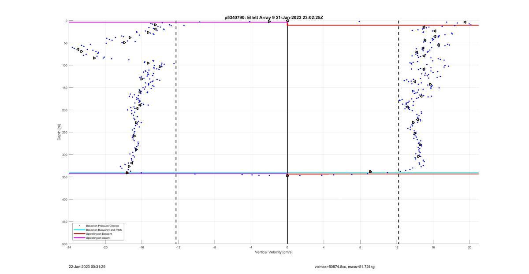Click the depth axis tick label '300'

(64, 155)
